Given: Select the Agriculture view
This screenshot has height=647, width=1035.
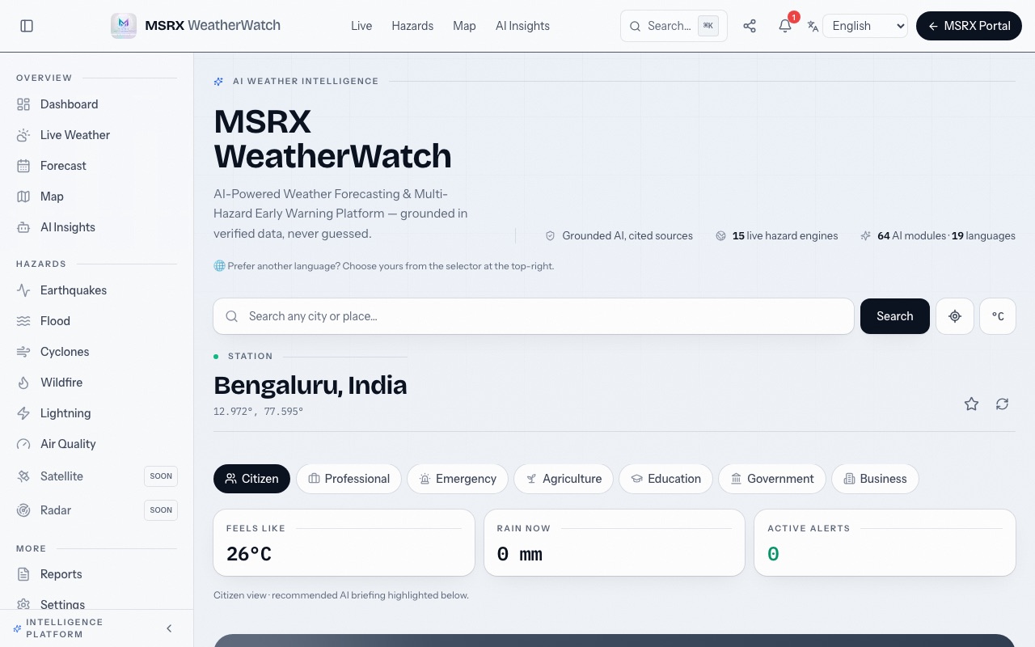Looking at the screenshot, I should 564,479.
